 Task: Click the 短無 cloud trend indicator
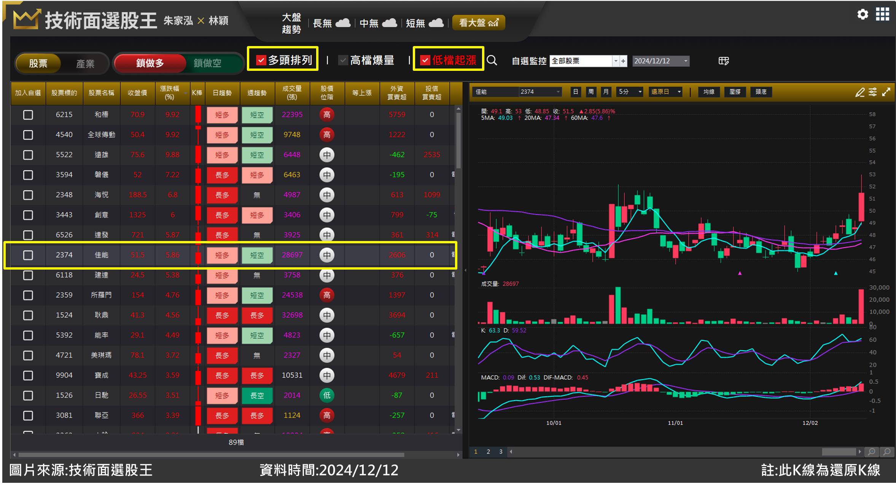(425, 23)
